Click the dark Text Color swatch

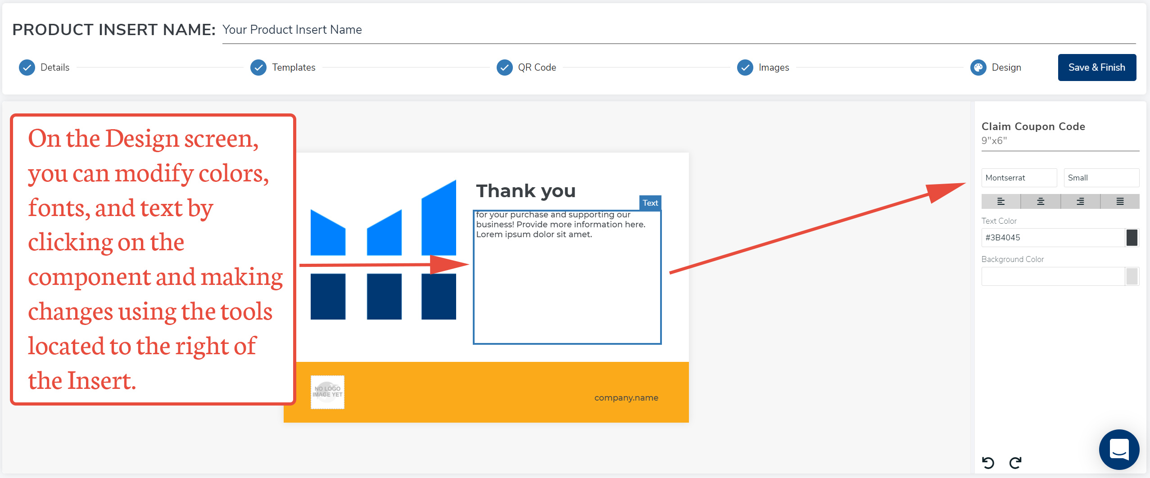tap(1132, 238)
